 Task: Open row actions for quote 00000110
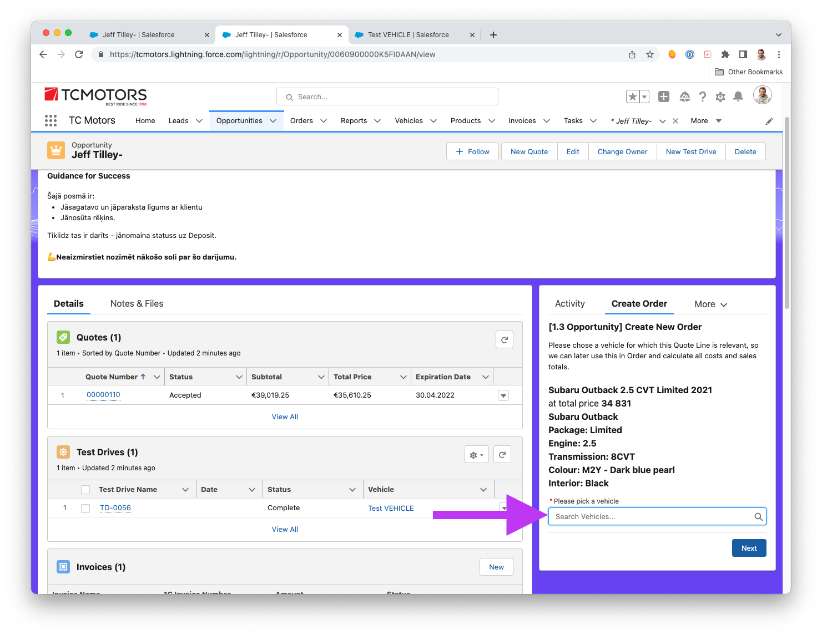click(503, 395)
